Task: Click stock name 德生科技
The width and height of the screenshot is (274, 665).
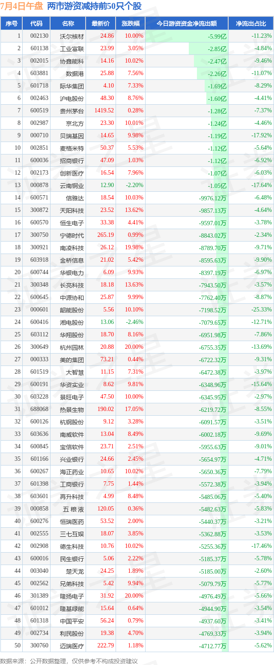Action: pos(72,546)
